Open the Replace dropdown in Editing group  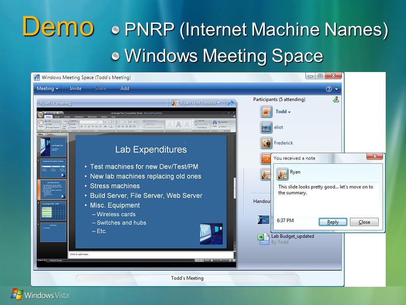[x=224, y=122]
